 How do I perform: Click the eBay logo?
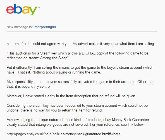tap(22, 10)
